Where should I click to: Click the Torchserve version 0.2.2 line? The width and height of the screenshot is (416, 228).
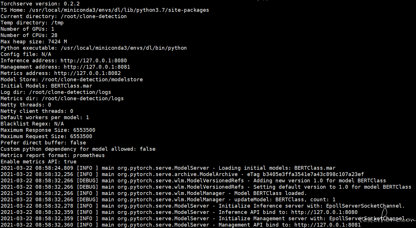40,4
